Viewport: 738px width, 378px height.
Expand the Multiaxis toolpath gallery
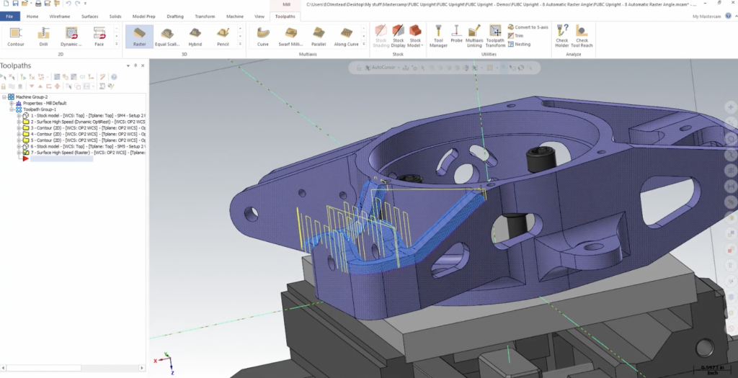click(x=363, y=44)
